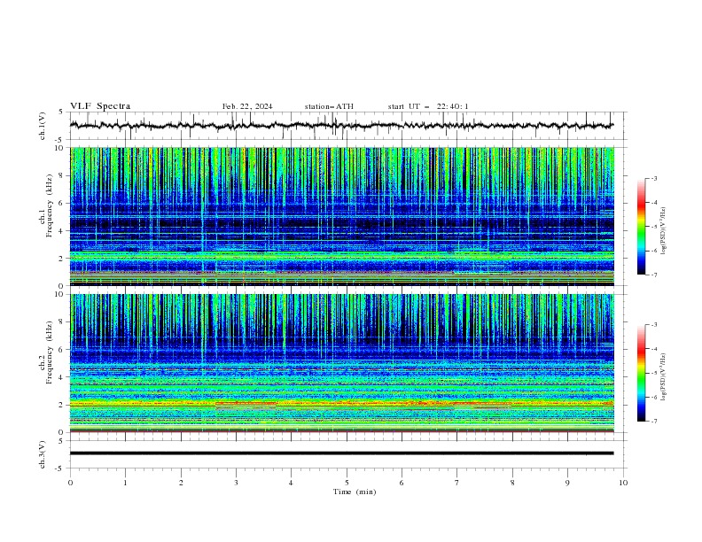Click the ch.2 spectrogram red 2 kHz band
This screenshot has width=702, height=542.
tap(341, 404)
